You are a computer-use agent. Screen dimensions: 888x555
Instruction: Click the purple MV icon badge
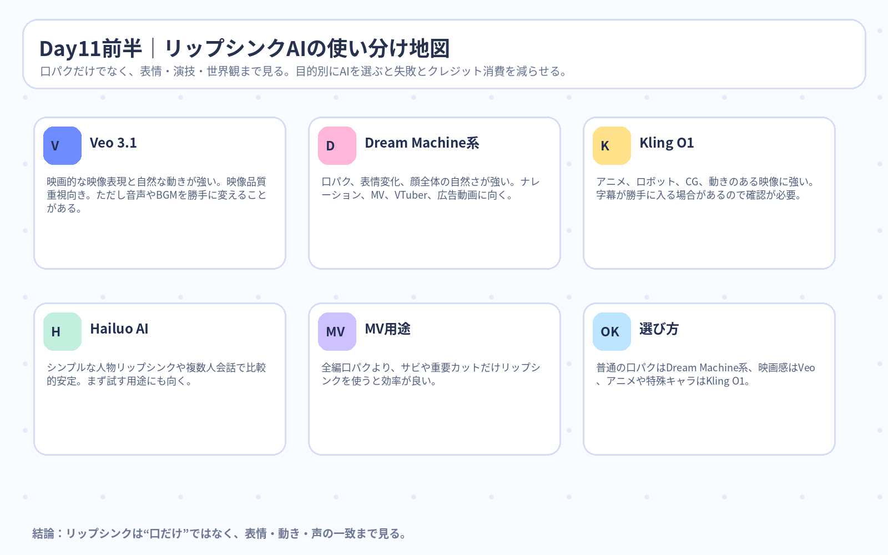click(x=337, y=331)
